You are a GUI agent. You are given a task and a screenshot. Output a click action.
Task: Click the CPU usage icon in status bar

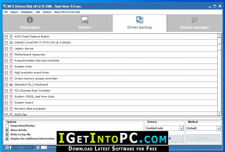point(7,147)
